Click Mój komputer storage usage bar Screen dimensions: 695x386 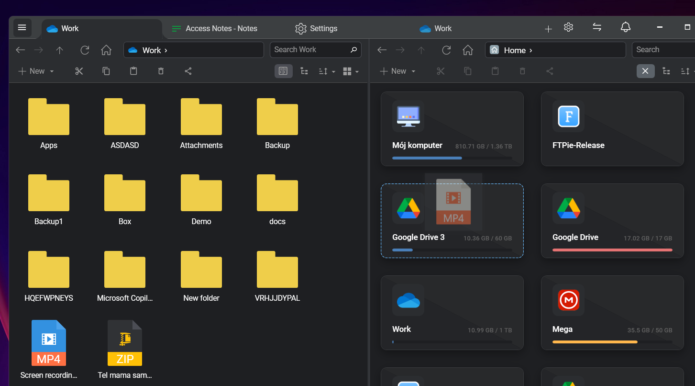pyautogui.click(x=452, y=158)
